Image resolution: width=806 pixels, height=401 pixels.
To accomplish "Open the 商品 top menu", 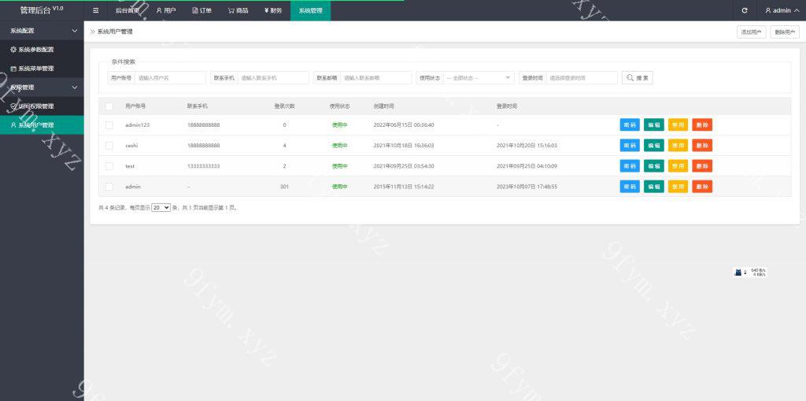I will [238, 10].
